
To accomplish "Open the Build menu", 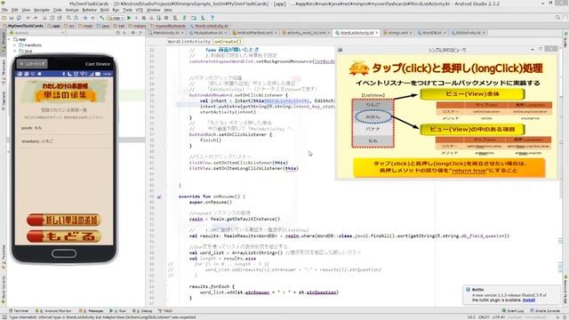I will pyautogui.click(x=105, y=10).
